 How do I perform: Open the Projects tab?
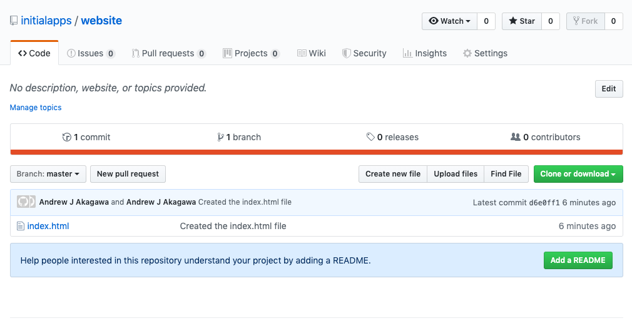click(251, 53)
